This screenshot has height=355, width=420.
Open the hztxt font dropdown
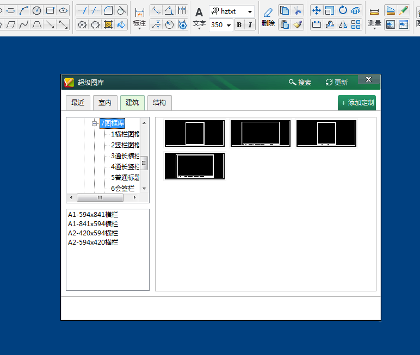pos(250,11)
